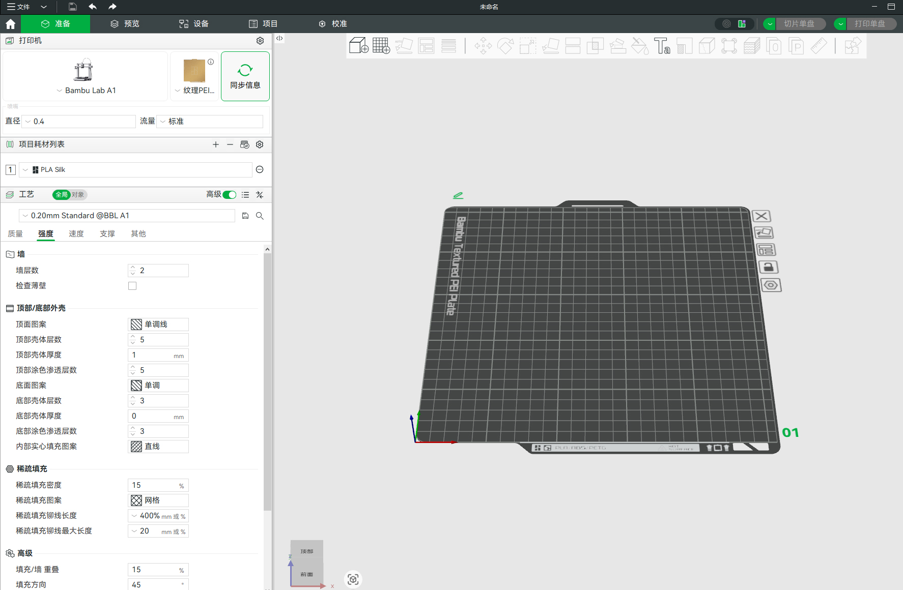Enable the 检查薄壁 checkbox
Viewport: 903px width, 590px height.
tap(132, 286)
